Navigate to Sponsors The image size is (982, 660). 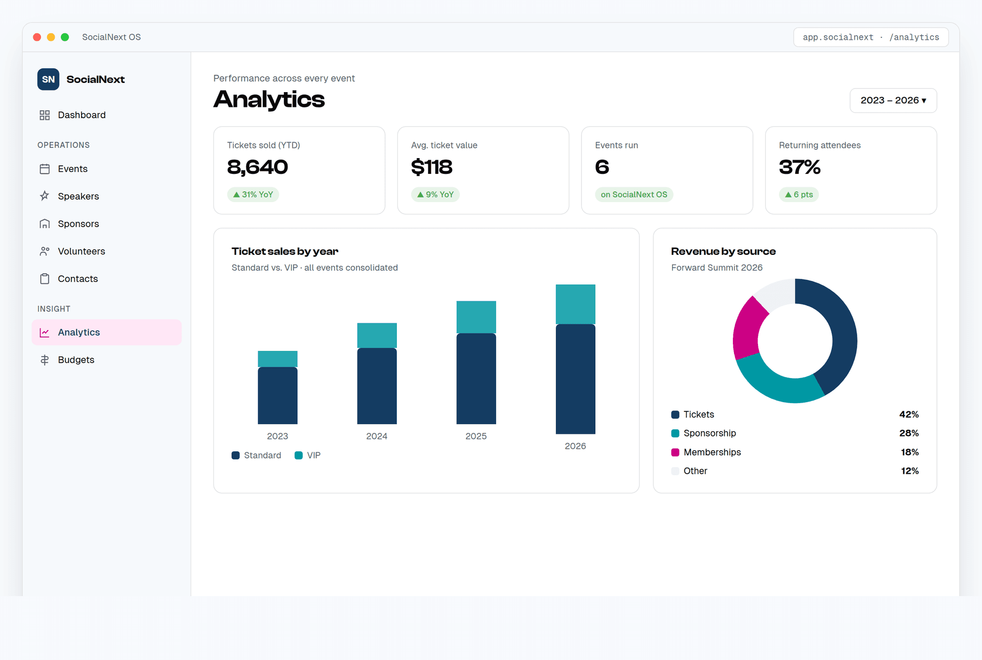106,224
